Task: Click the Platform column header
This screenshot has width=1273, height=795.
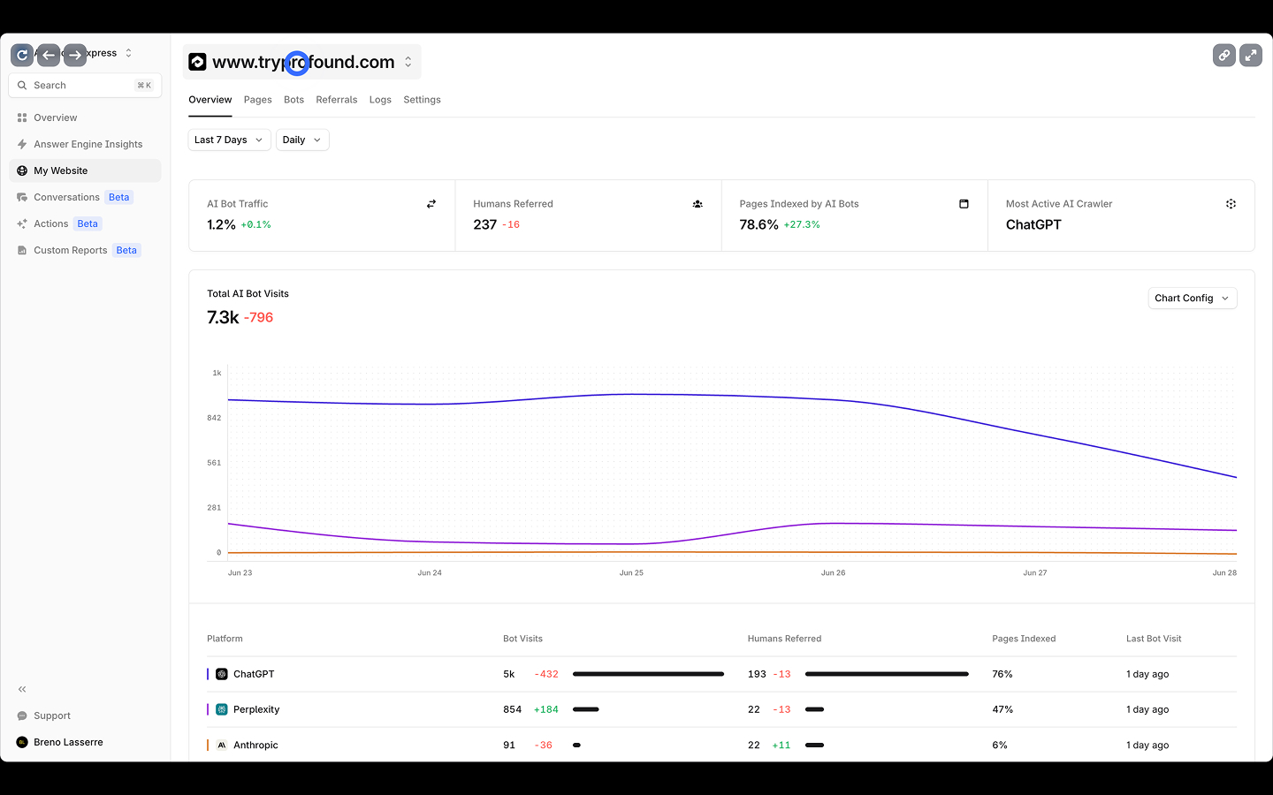Action: 225,639
